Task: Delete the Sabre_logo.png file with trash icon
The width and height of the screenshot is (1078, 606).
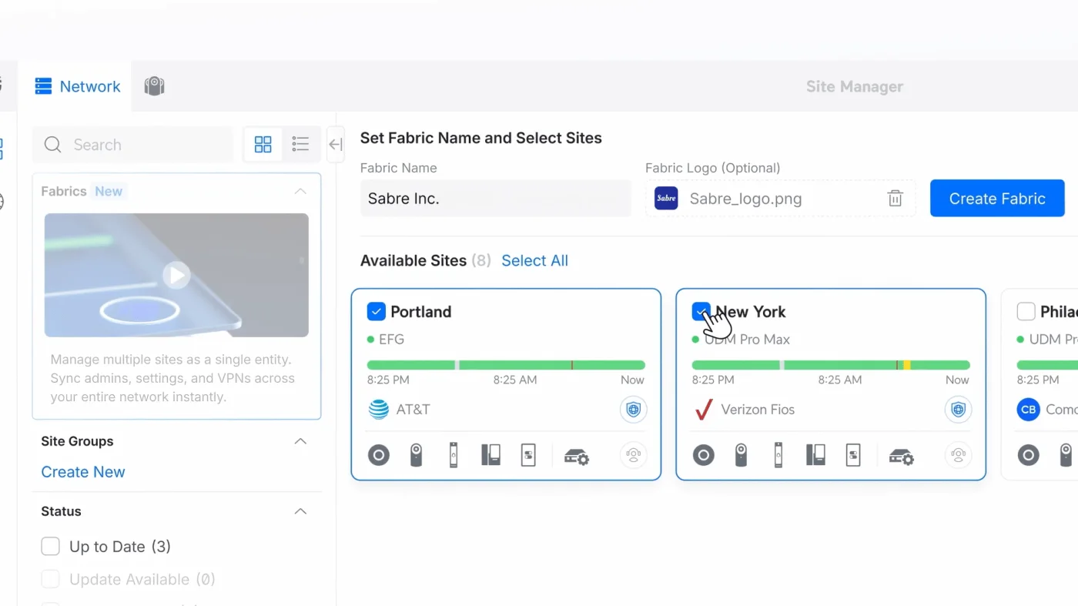Action: click(x=895, y=199)
